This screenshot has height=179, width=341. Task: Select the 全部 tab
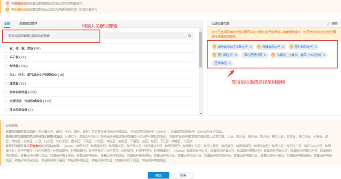click(7, 23)
